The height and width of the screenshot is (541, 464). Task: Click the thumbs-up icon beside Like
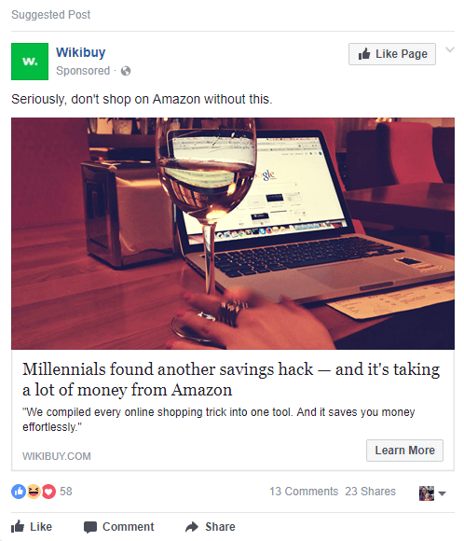(18, 526)
